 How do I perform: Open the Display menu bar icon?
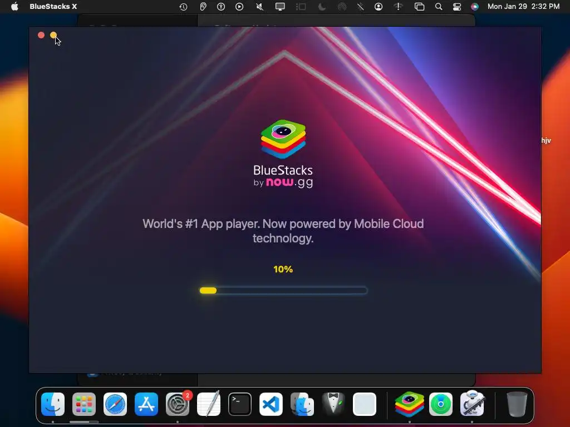click(280, 7)
